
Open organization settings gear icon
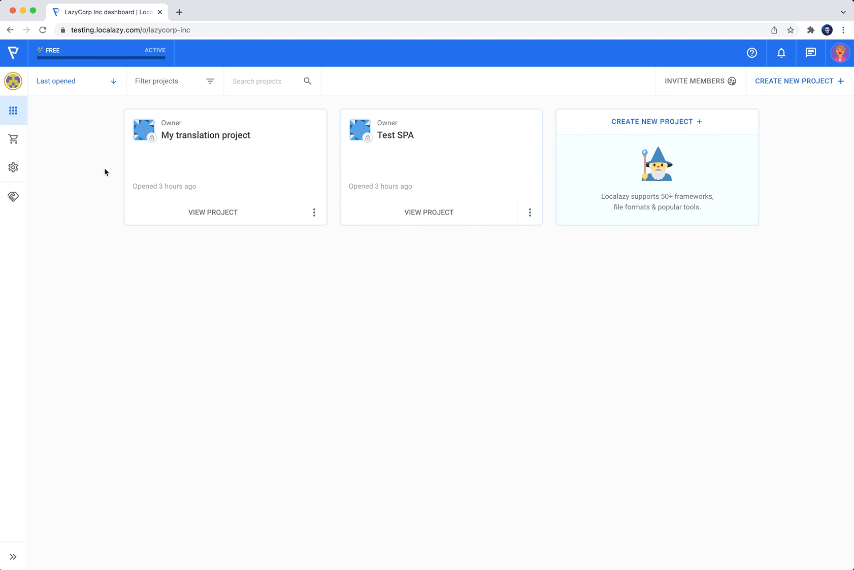point(13,167)
